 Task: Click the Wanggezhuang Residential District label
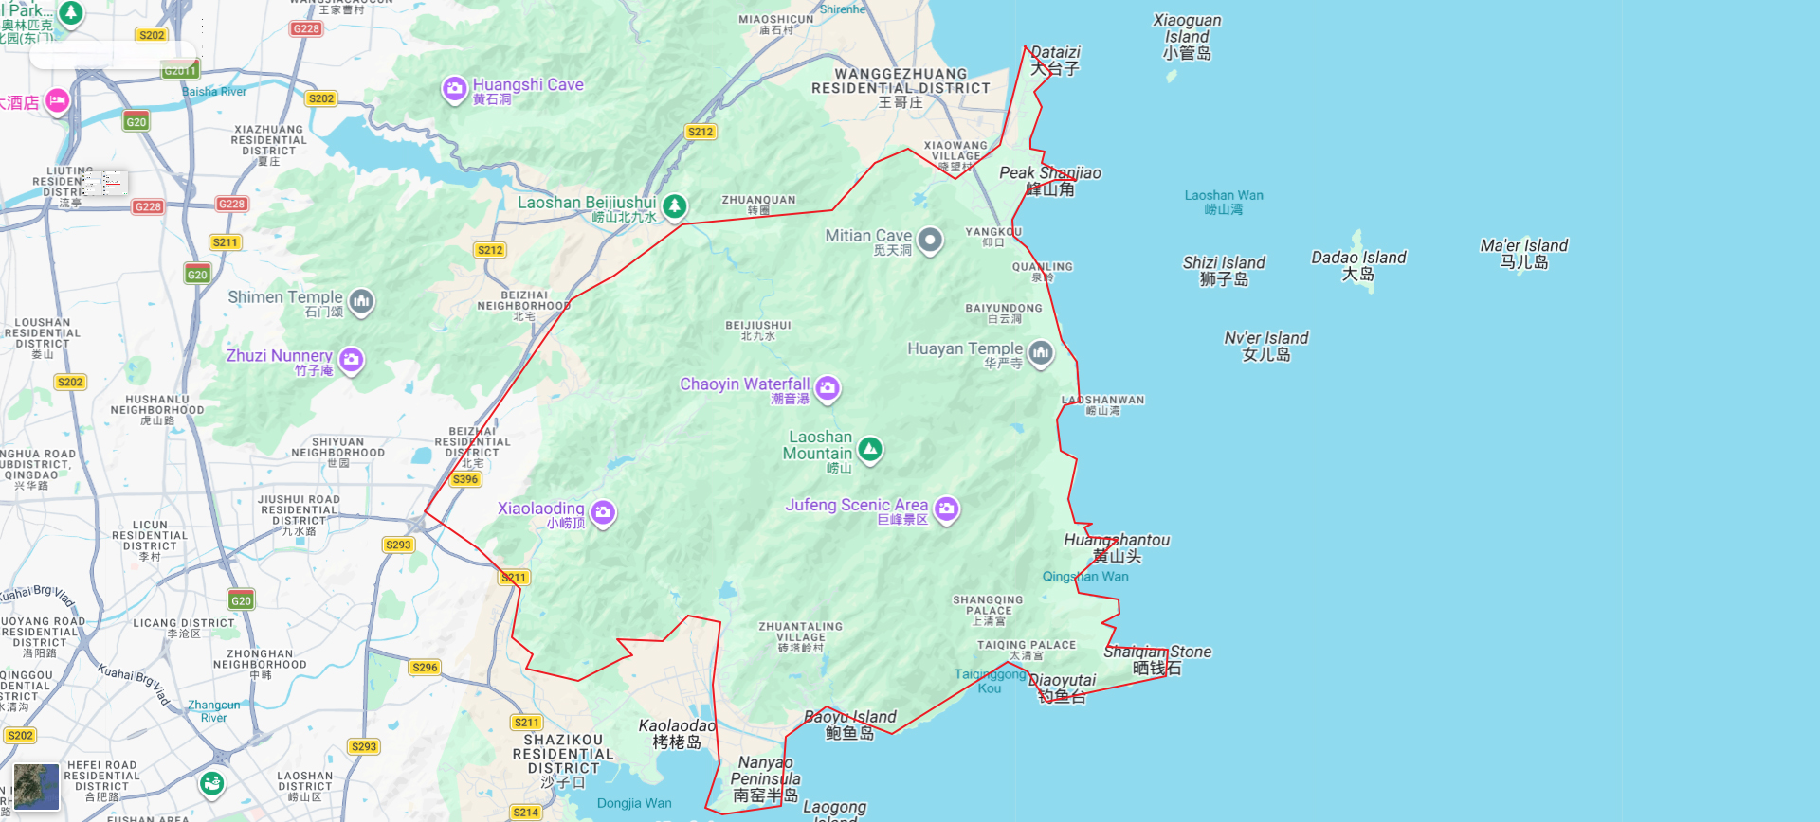point(901,87)
